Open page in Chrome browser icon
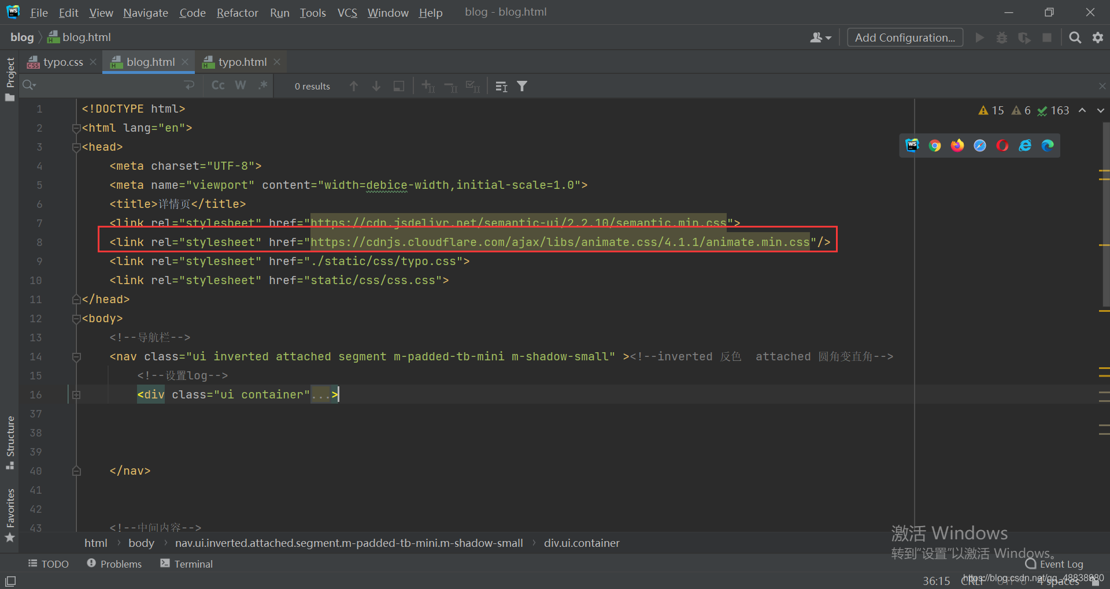Screen dimensions: 1110x589 934,146
